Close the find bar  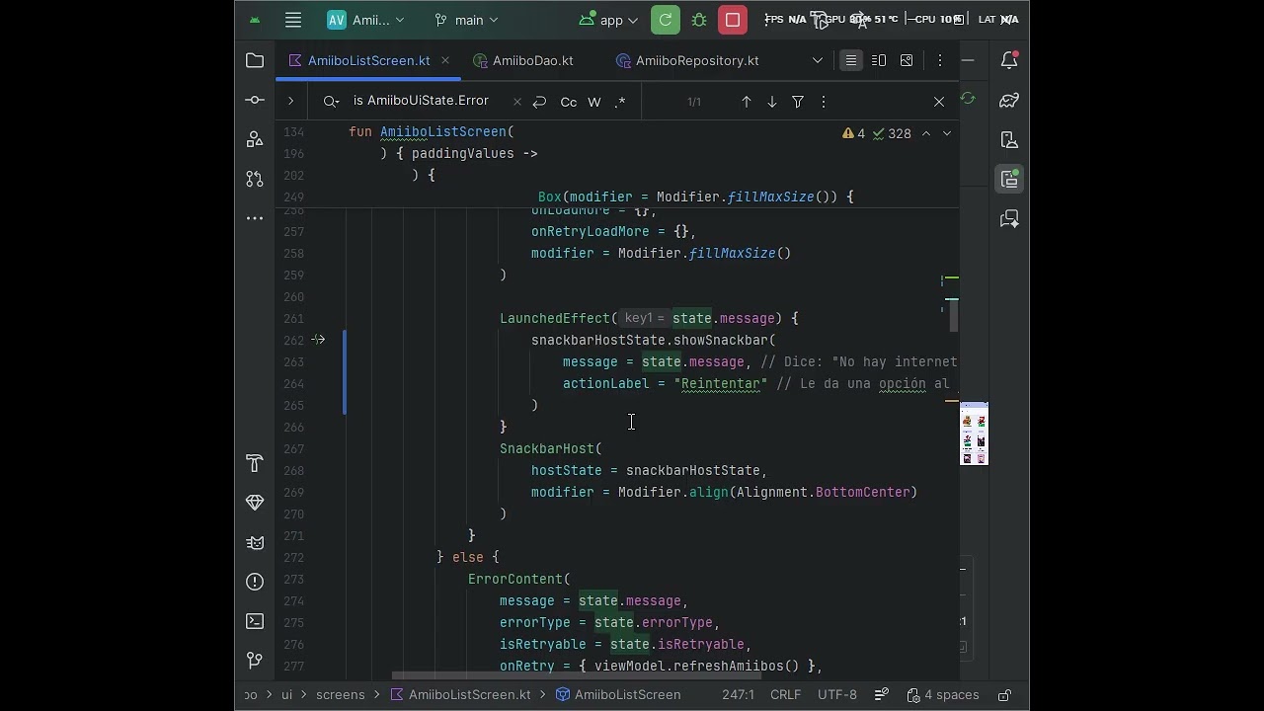939,101
